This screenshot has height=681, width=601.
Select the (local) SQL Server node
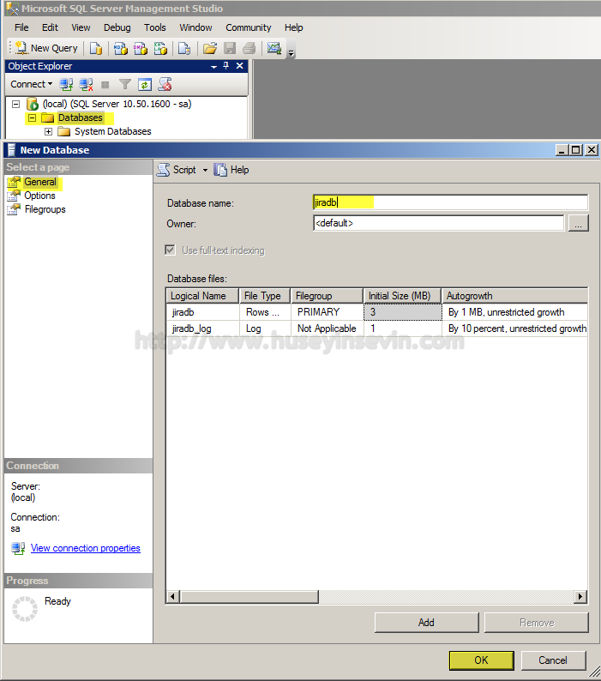coord(117,104)
